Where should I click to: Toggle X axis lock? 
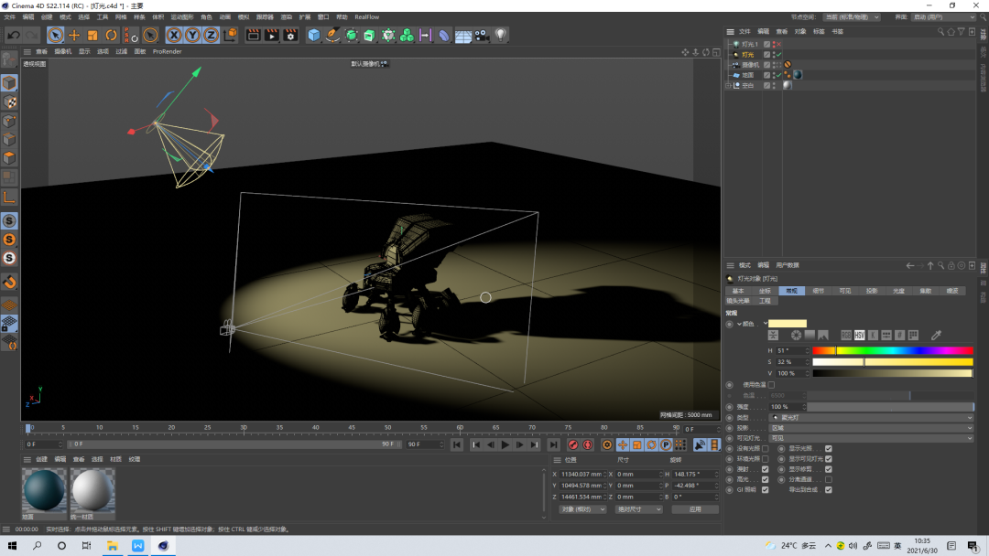pyautogui.click(x=174, y=36)
